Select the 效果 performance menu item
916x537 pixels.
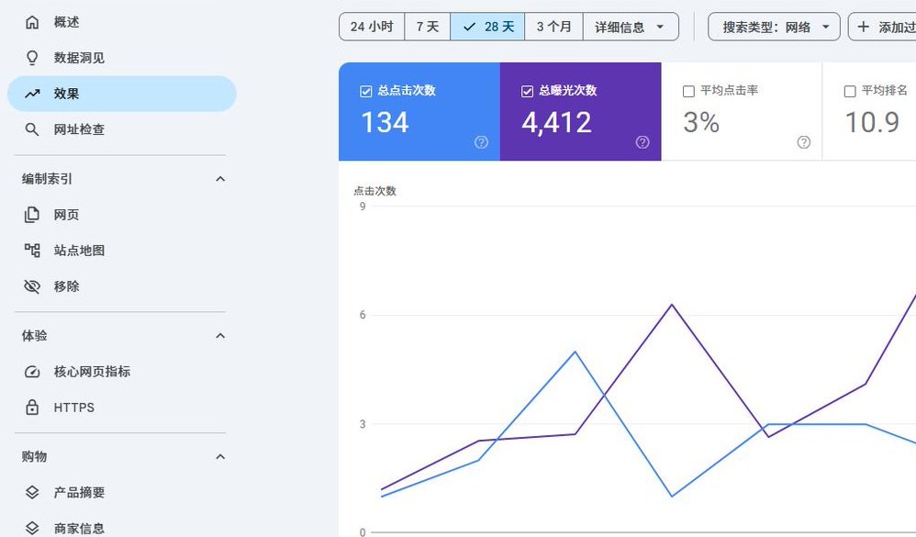(121, 94)
